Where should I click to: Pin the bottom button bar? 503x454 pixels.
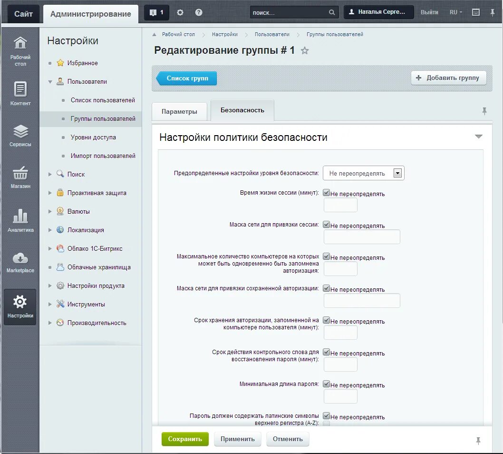tap(478, 441)
